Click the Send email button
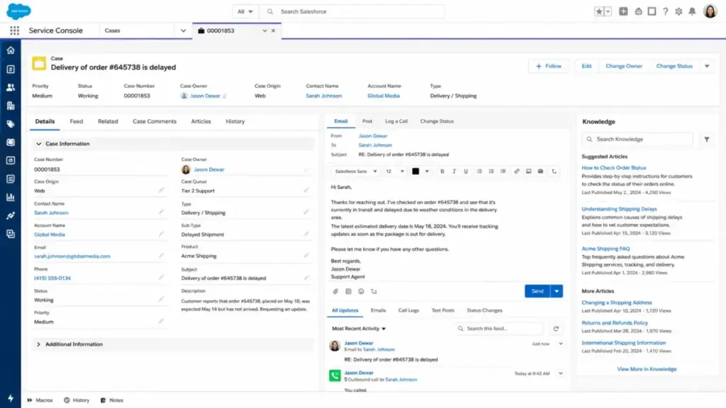Image resolution: width=726 pixels, height=408 pixels. click(537, 291)
